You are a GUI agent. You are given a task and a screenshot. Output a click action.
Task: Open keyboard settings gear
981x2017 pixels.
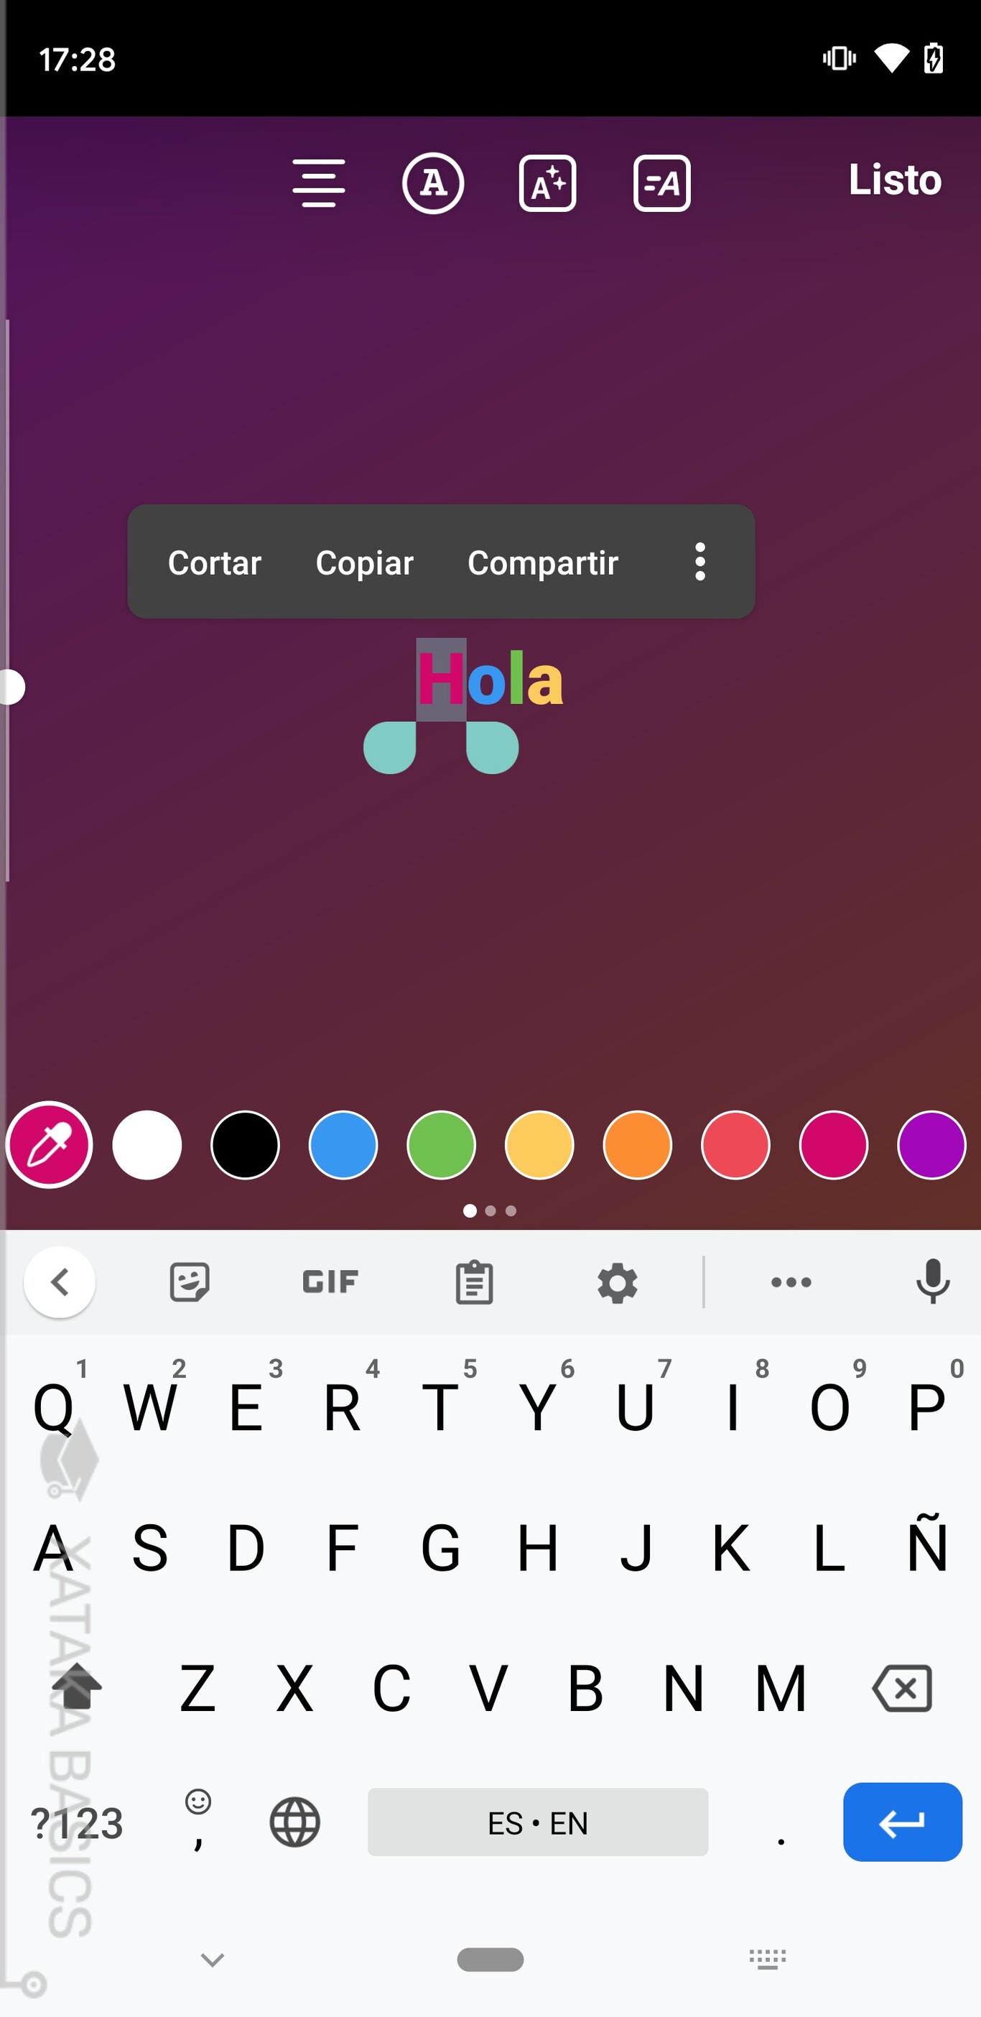tap(618, 1283)
